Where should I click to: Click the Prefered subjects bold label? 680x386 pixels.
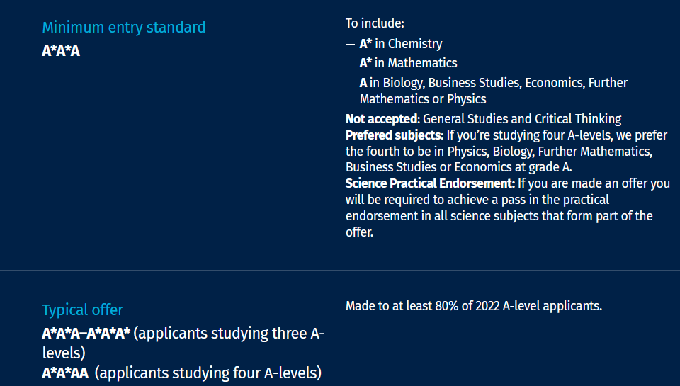pos(395,135)
